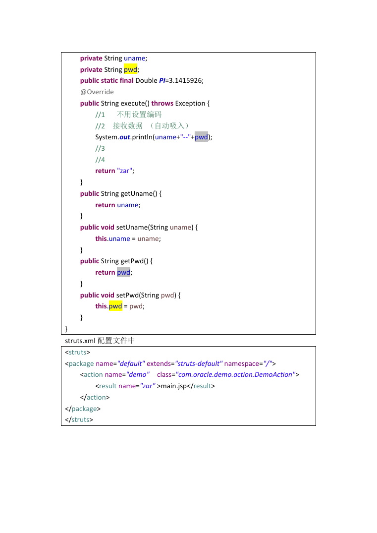Click the 'struts.xml 配置文件中' caption
The width and height of the screenshot is (377, 533).
(x=100, y=341)
